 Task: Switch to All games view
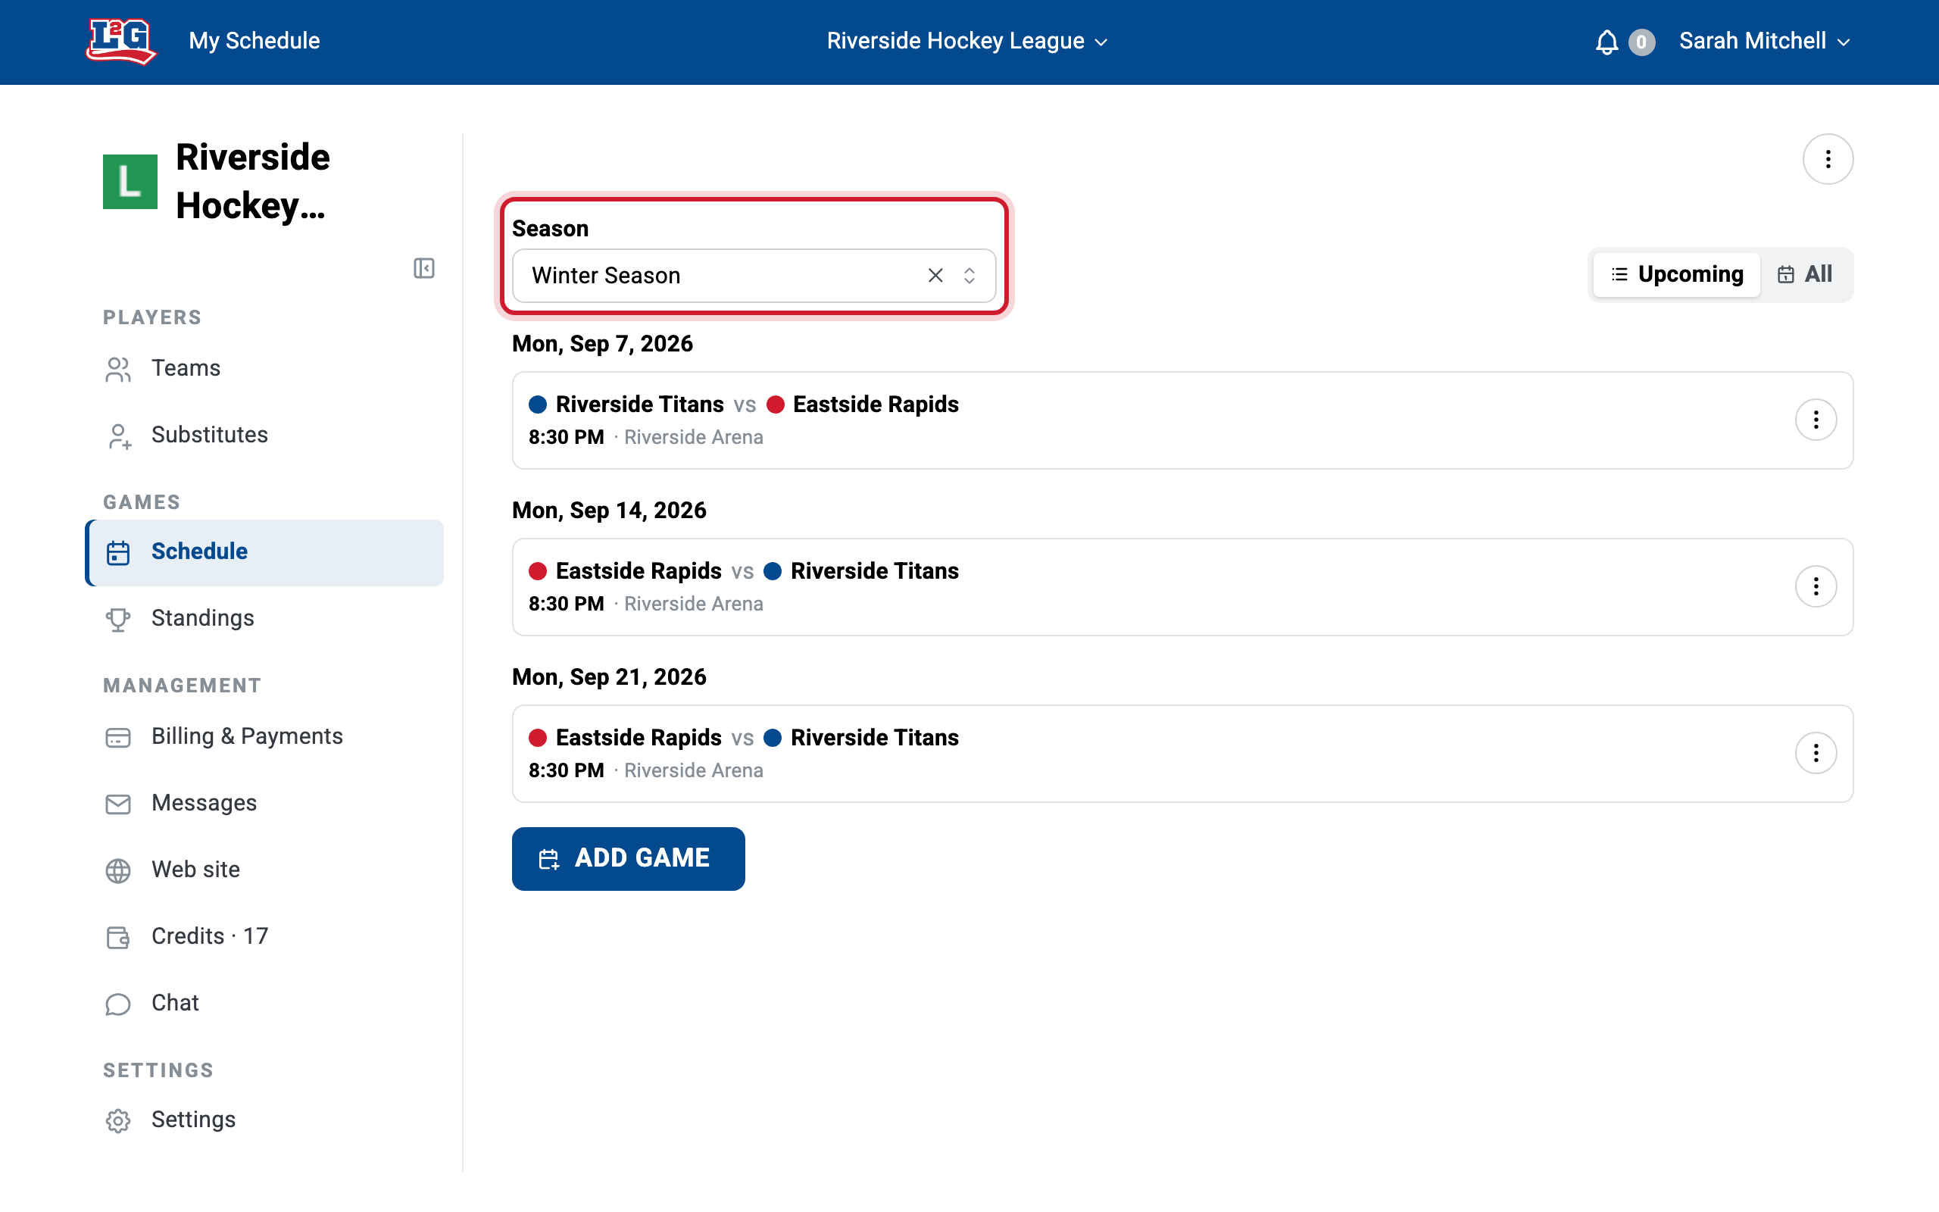tap(1805, 275)
